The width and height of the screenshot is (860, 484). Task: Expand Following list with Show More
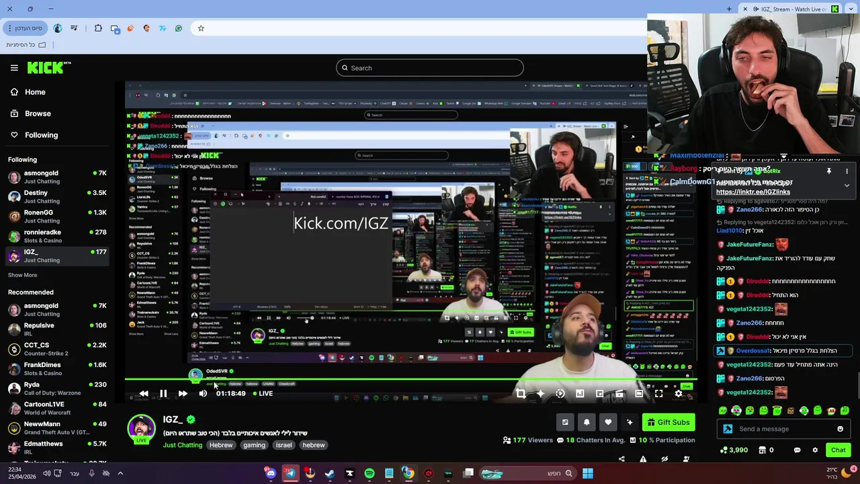tap(22, 275)
